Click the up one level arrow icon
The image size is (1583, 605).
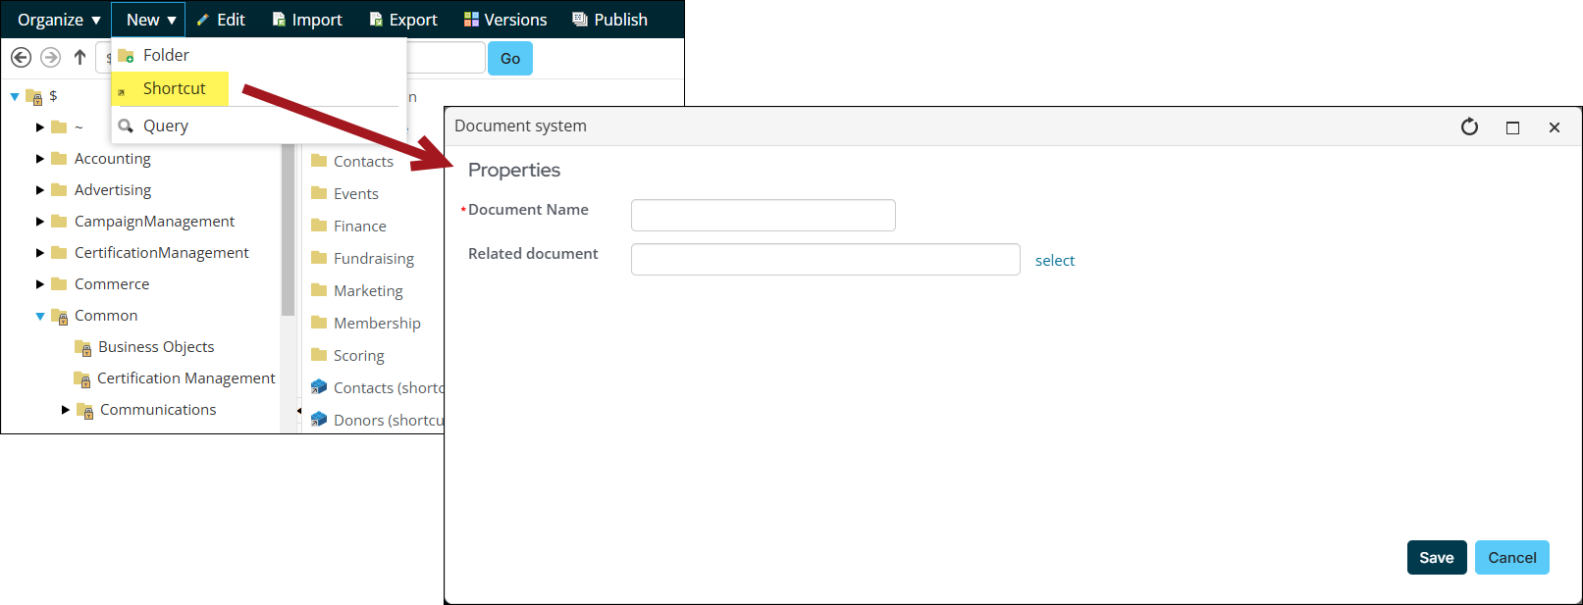click(x=80, y=58)
